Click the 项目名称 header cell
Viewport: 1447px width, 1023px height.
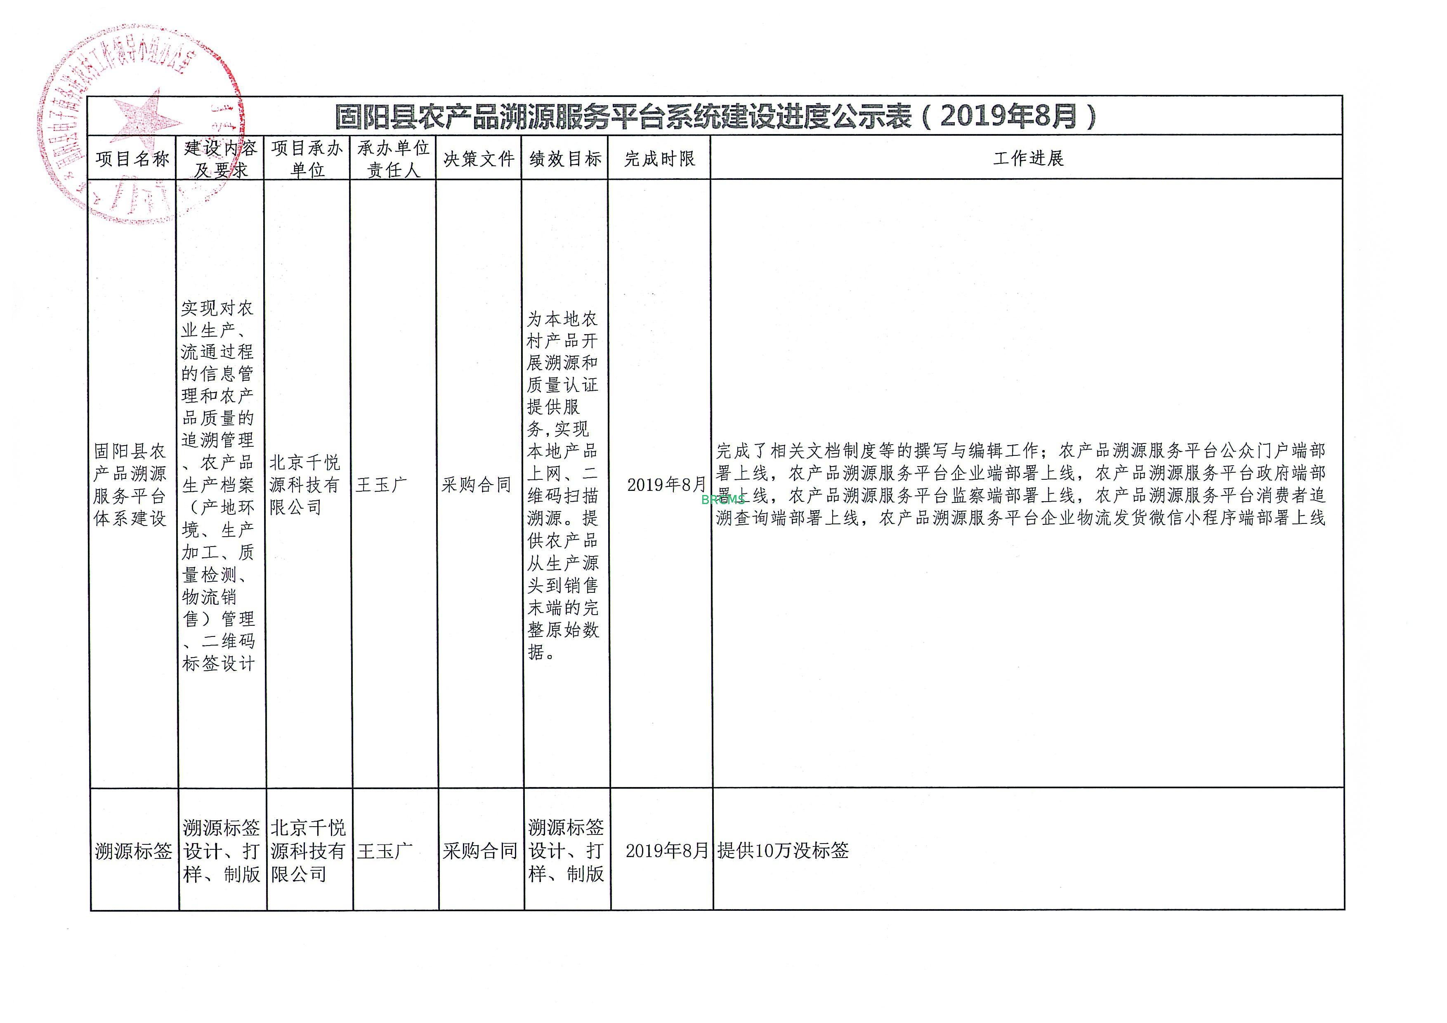coord(132,159)
